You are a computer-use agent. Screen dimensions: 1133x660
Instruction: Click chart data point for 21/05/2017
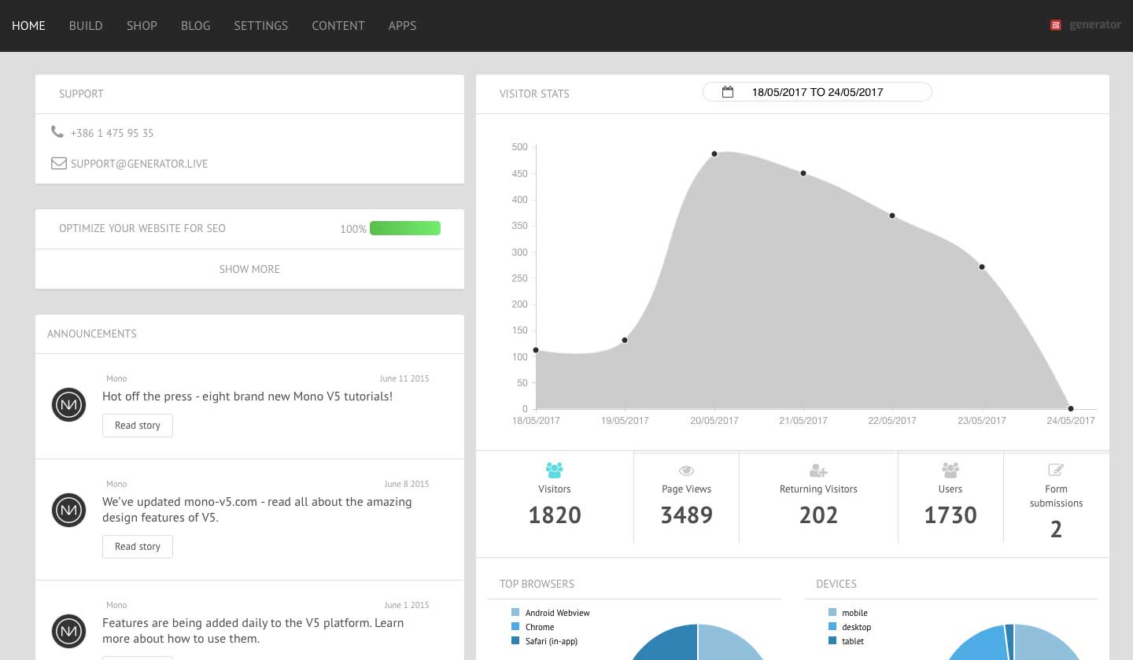tap(803, 173)
